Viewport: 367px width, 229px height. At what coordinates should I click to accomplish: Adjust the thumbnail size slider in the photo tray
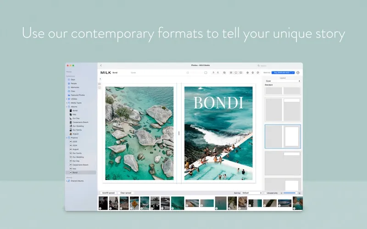coord(290,193)
